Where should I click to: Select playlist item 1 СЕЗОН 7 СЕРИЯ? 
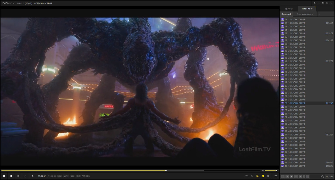pyautogui.click(x=307, y=40)
